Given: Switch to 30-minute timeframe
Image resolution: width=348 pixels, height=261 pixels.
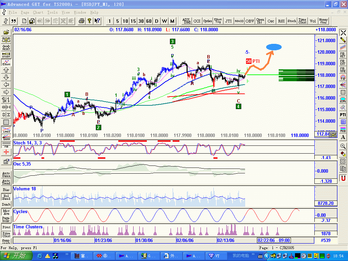Looking at the screenshot, I should tap(141, 21).
